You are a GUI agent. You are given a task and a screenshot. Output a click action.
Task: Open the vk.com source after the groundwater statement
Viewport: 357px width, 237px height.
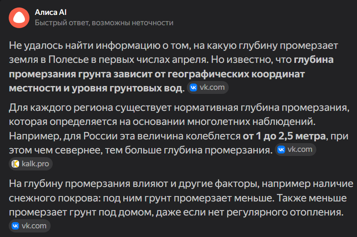point(208,88)
